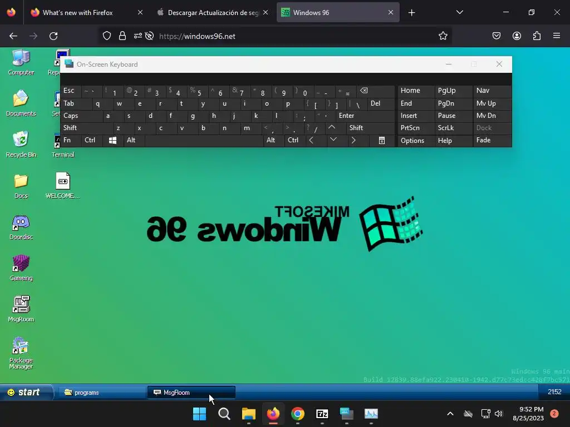The height and width of the screenshot is (427, 570).
Task: Open Save to Pocket icon
Action: click(x=496, y=36)
